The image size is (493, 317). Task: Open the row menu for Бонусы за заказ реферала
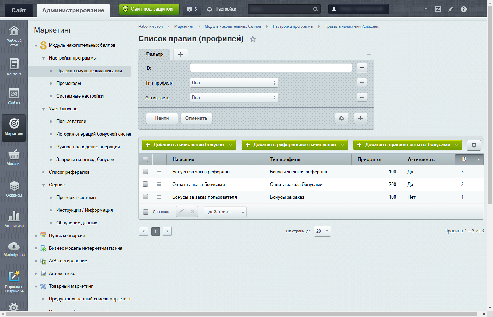[x=159, y=172]
